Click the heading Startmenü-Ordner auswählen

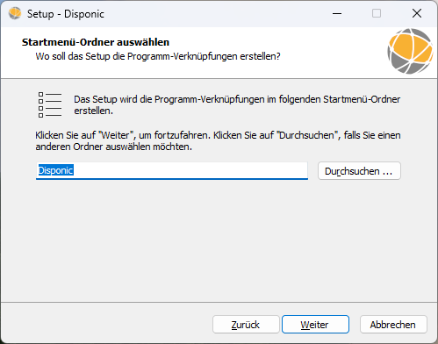[96, 42]
